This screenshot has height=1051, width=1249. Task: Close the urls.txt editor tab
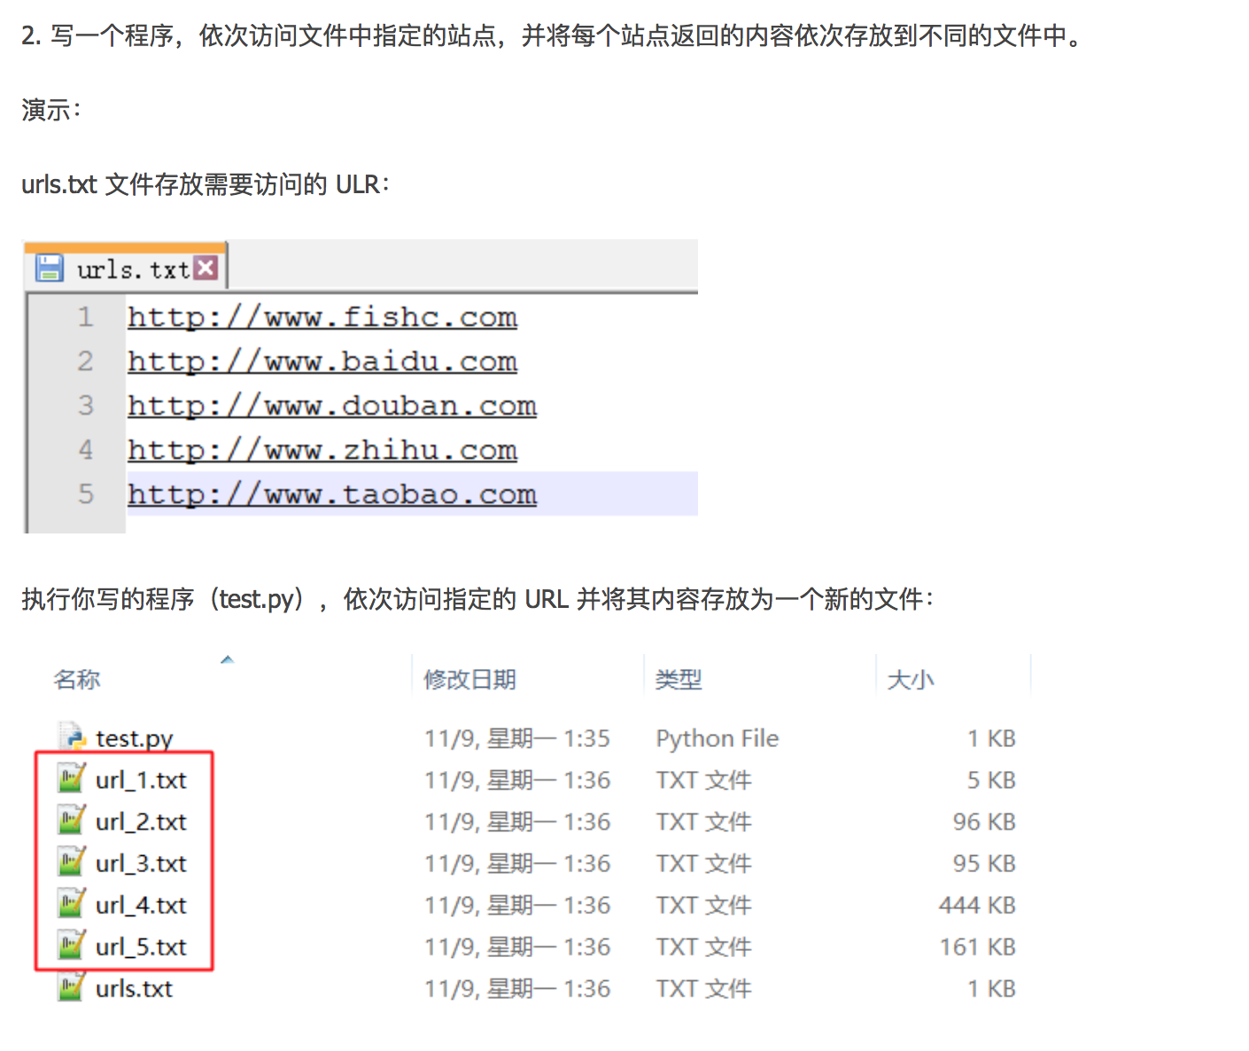point(206,268)
